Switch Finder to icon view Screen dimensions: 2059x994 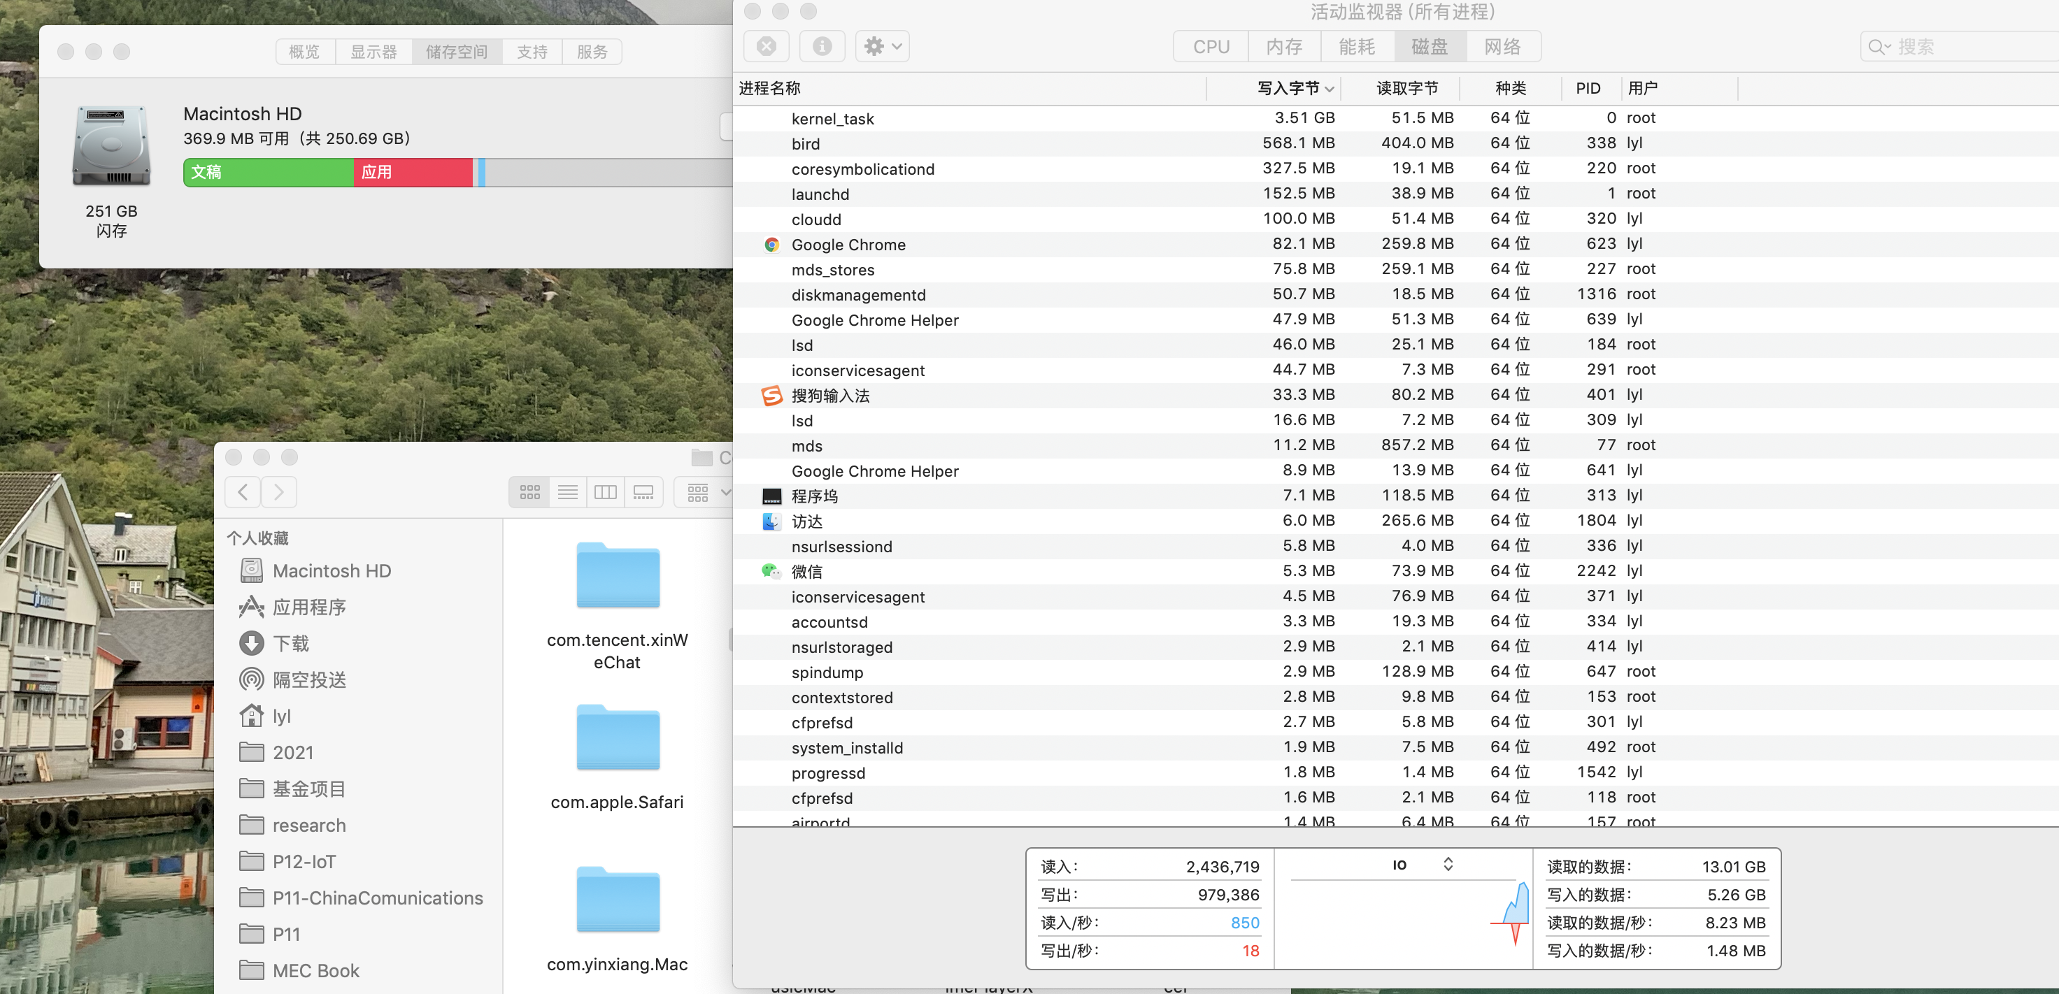529,492
